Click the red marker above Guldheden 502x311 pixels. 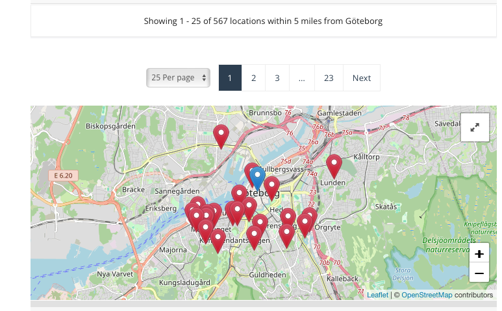pyautogui.click(x=254, y=236)
